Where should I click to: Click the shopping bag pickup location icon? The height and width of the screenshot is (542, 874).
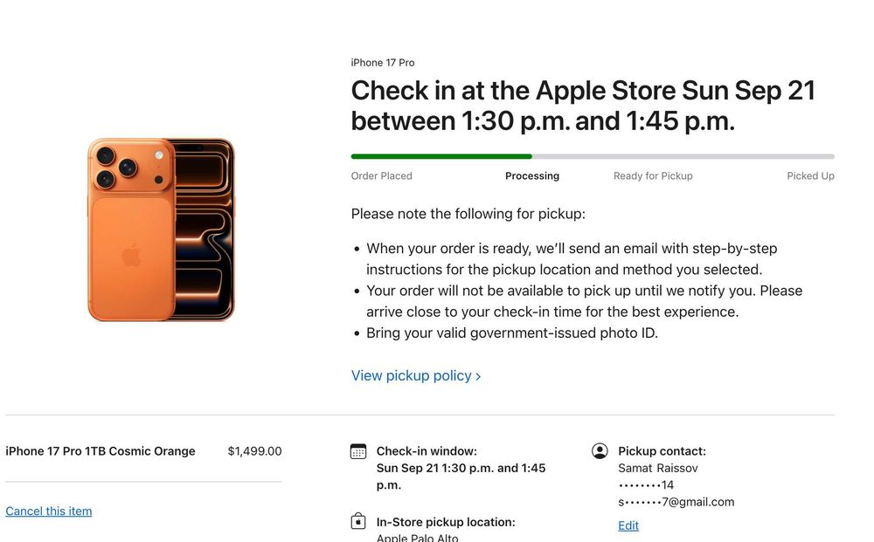click(358, 522)
